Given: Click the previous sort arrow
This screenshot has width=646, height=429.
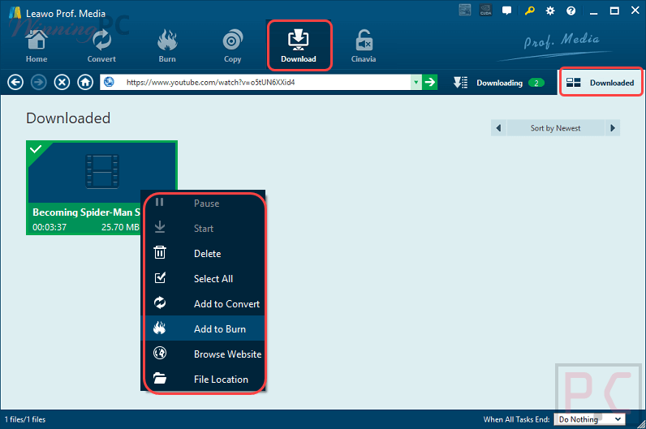Looking at the screenshot, I should [x=498, y=128].
